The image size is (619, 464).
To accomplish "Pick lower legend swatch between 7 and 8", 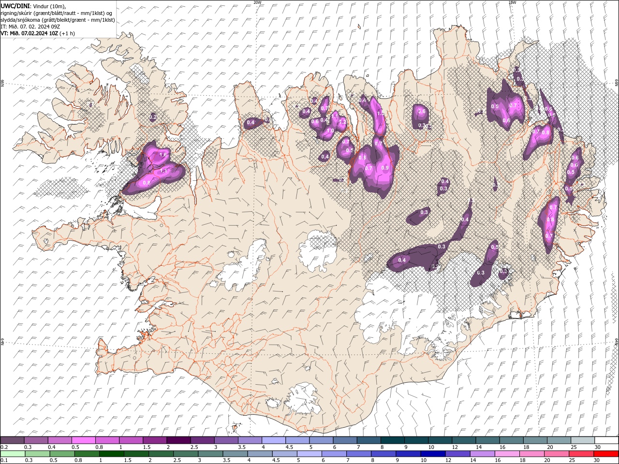I will 358,454.
